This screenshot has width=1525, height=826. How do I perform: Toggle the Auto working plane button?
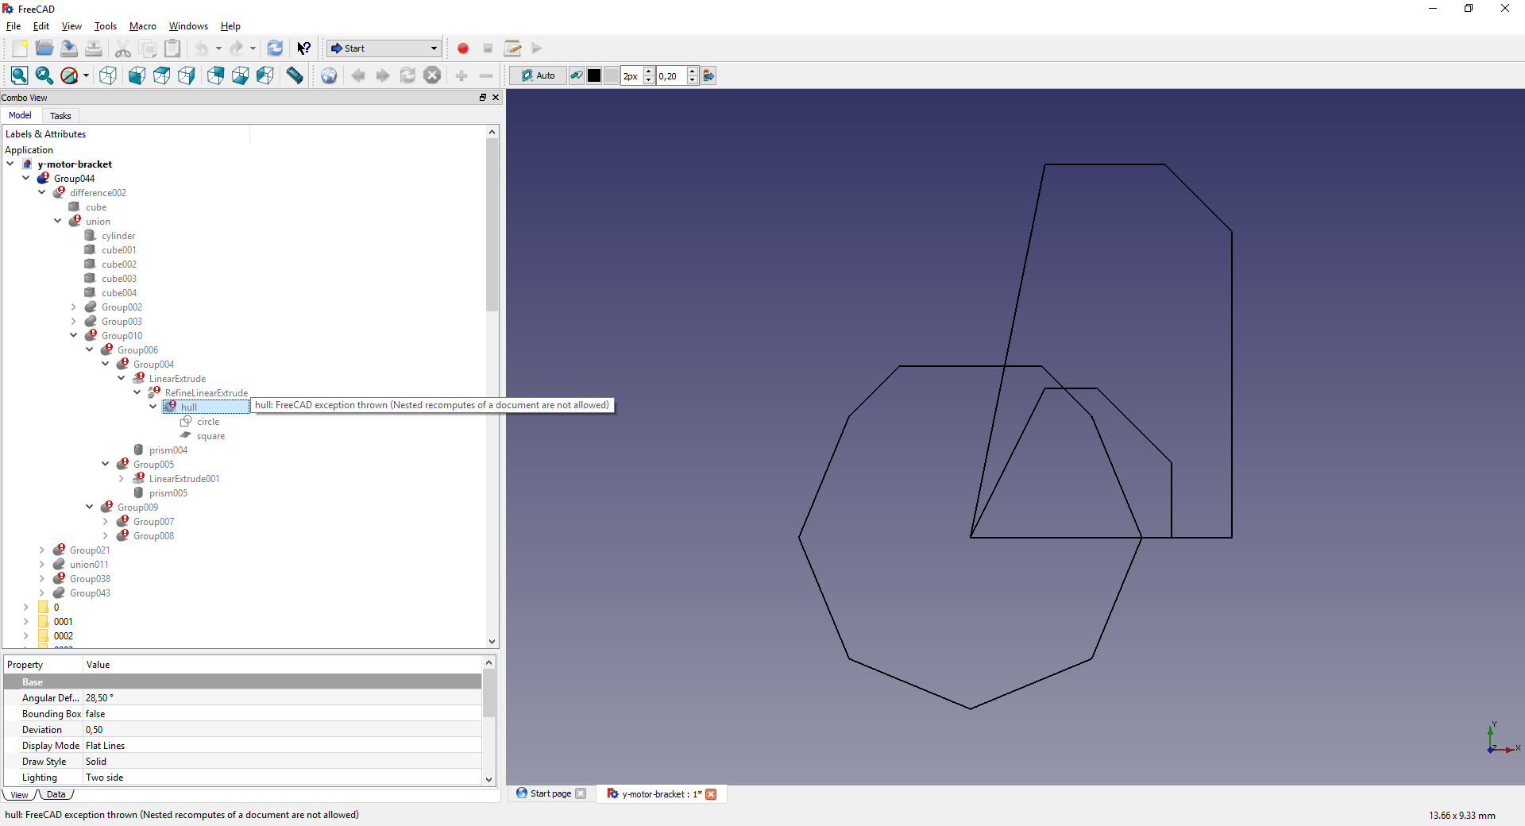point(538,75)
